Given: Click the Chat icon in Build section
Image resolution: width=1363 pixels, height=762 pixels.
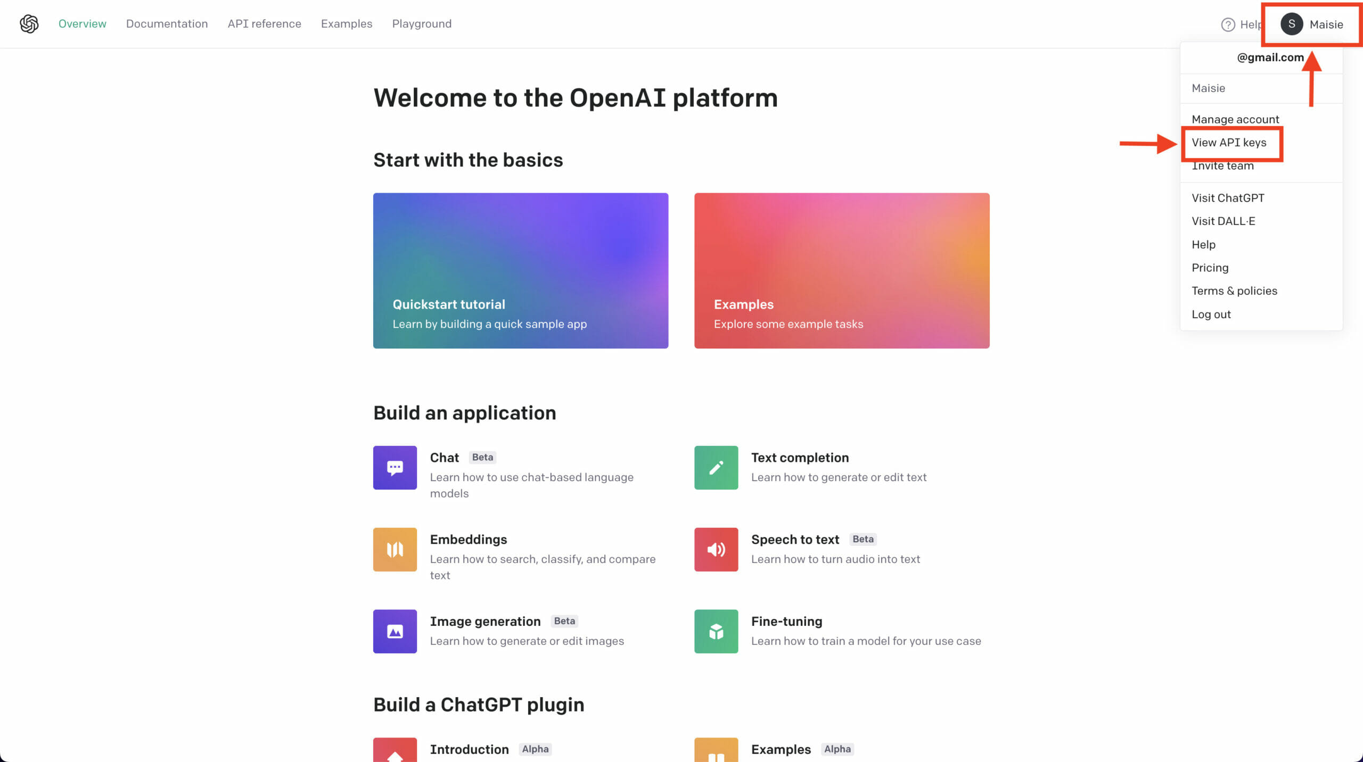Looking at the screenshot, I should (x=394, y=468).
